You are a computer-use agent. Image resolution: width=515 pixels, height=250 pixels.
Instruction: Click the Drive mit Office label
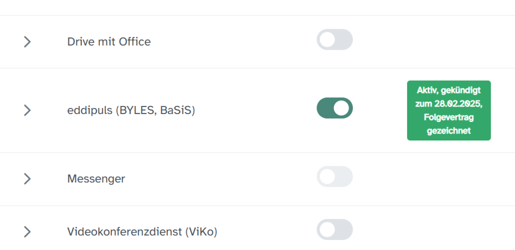tap(109, 42)
